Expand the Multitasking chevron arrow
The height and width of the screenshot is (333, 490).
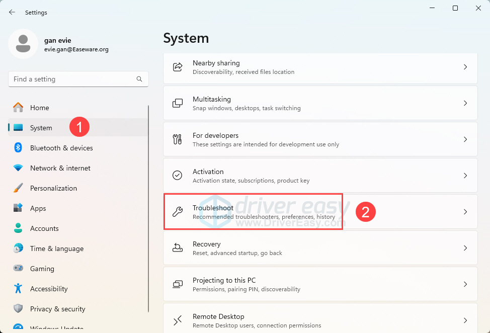pyautogui.click(x=465, y=103)
